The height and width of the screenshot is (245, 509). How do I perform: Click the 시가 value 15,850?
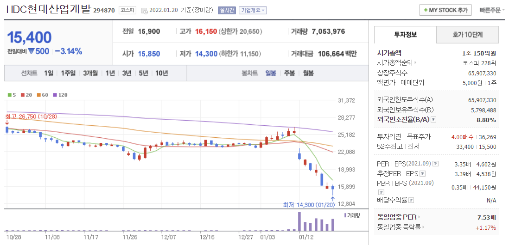pyautogui.click(x=149, y=54)
